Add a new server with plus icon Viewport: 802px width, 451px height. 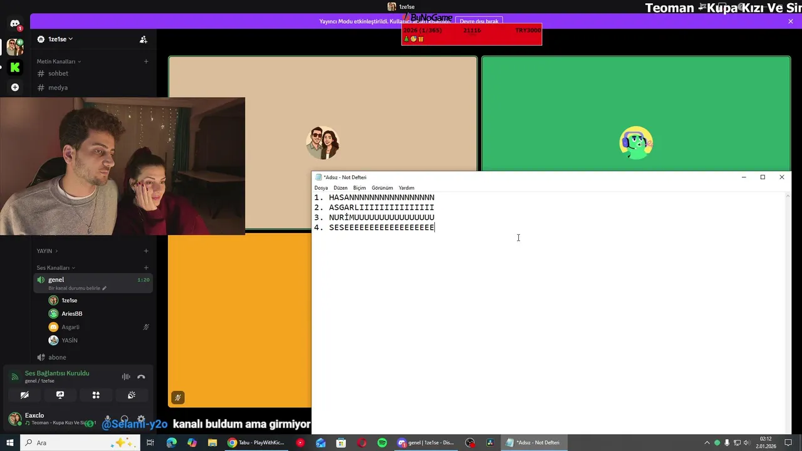click(x=15, y=87)
